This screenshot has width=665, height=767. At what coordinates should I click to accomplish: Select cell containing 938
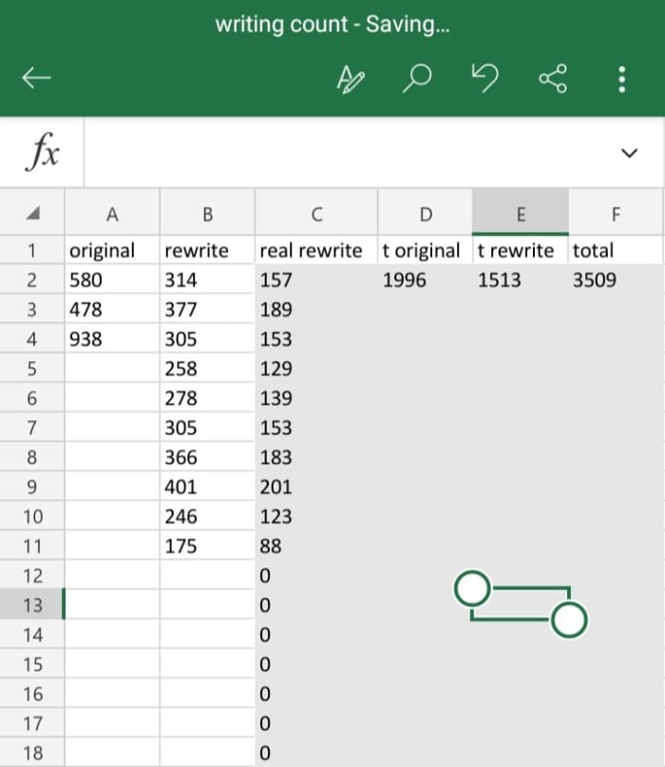[112, 339]
